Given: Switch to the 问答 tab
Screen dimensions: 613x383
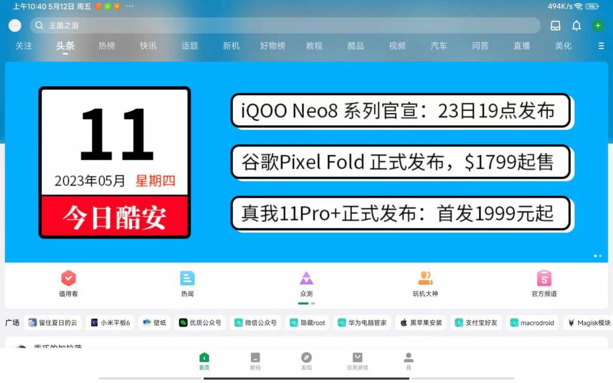Looking at the screenshot, I should pos(480,46).
